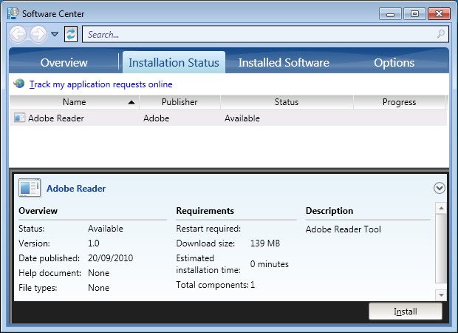Viewport: 458px width, 333px height.
Task: Click the Adobe Reader Tool description
Action: pyautogui.click(x=343, y=229)
